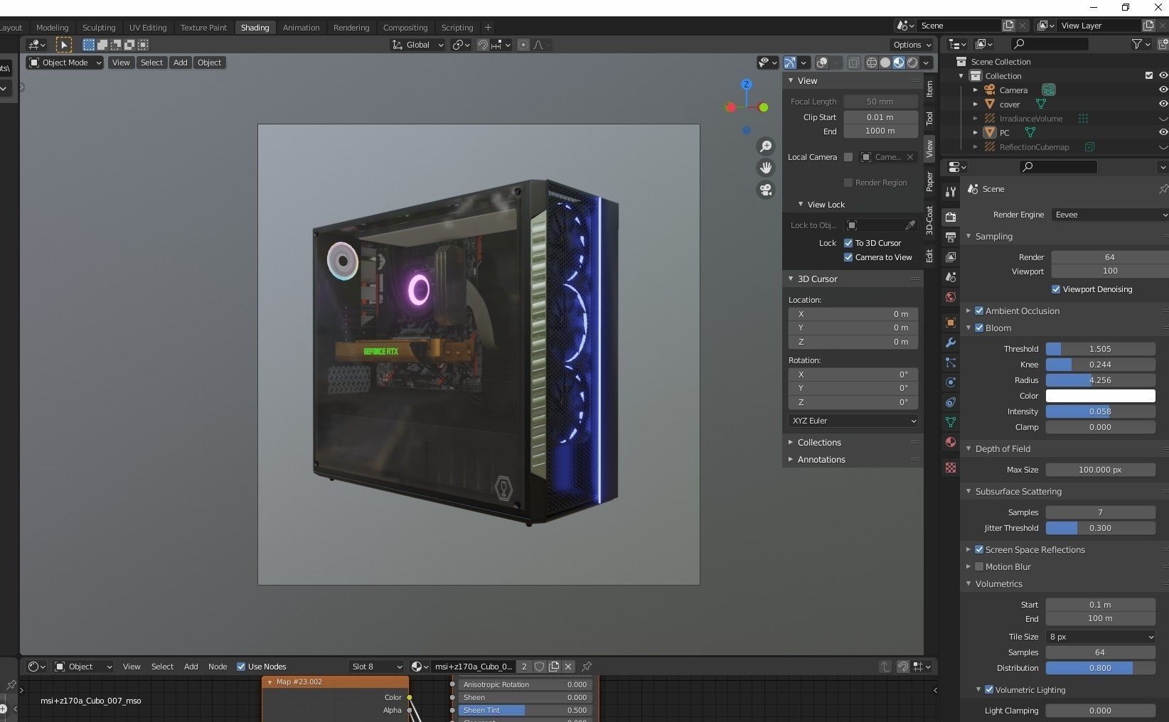Open the viewport Options dropdown

coord(912,45)
